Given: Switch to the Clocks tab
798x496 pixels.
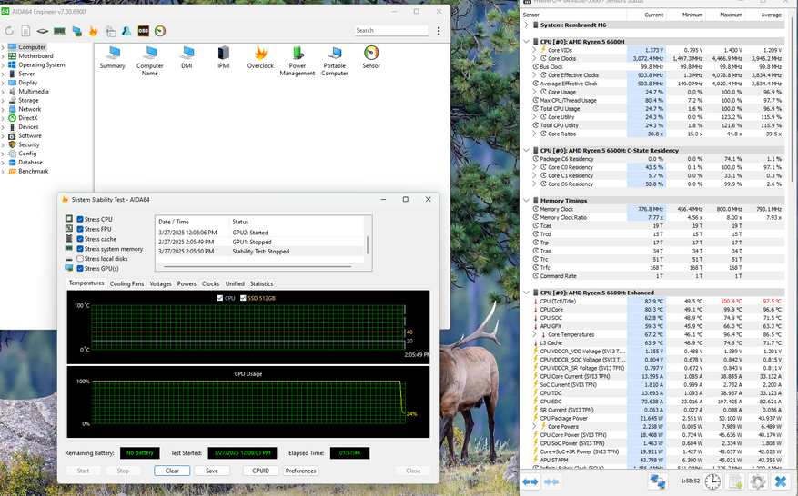Looking at the screenshot, I should (x=211, y=283).
